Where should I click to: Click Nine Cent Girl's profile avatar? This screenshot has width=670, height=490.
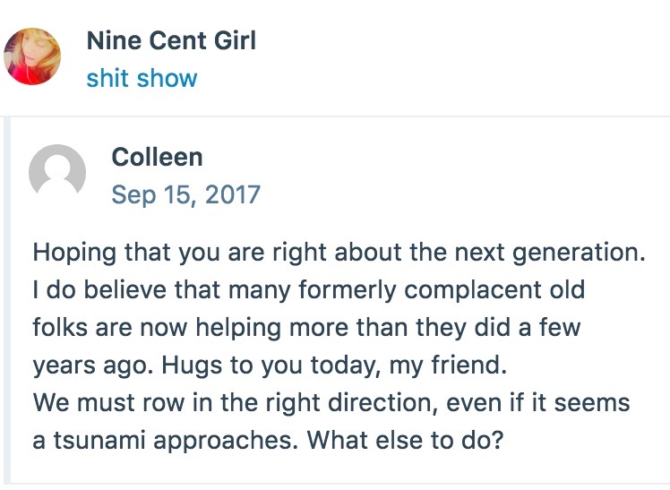[x=32, y=56]
